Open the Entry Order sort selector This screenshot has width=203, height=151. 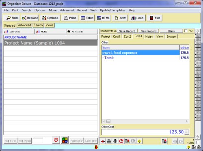(19, 32)
